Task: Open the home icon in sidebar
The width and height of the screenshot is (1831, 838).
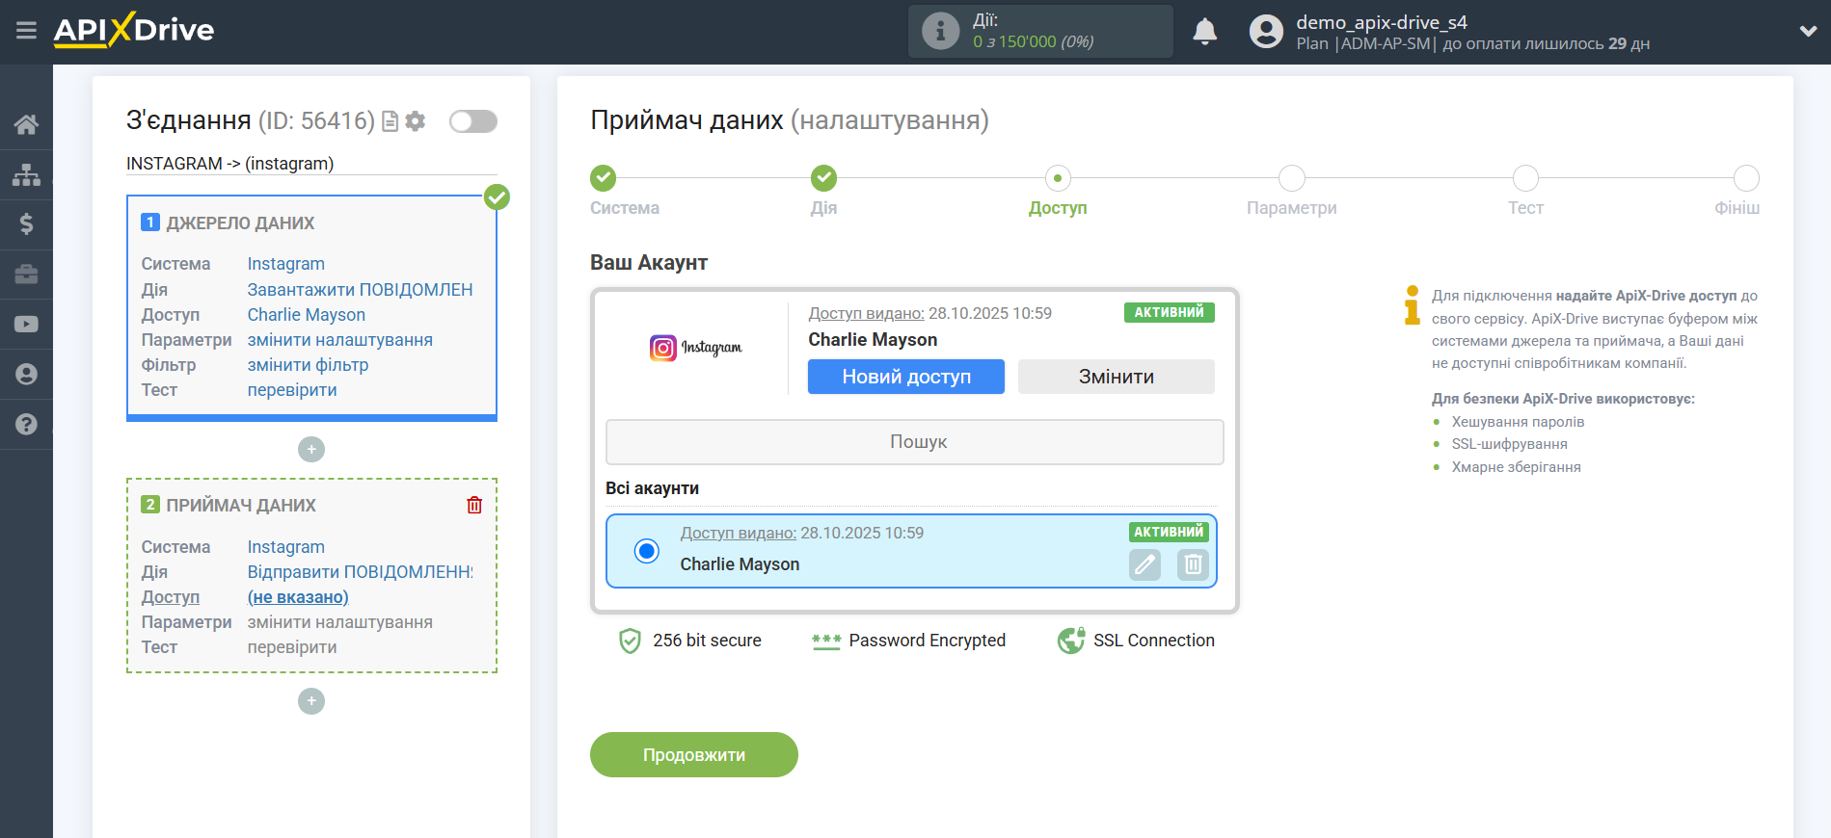Action: (x=26, y=124)
